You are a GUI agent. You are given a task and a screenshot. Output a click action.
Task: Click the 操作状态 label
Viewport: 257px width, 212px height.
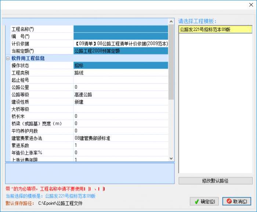click(x=20, y=66)
